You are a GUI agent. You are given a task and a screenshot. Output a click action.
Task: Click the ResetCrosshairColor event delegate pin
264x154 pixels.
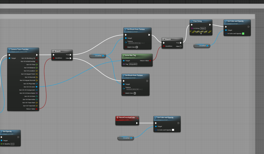pos(138,119)
